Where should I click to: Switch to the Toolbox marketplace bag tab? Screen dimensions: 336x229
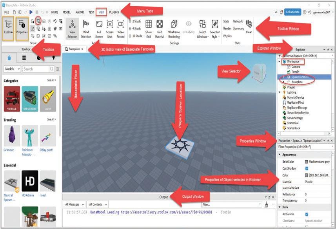pyautogui.click(x=9, y=58)
